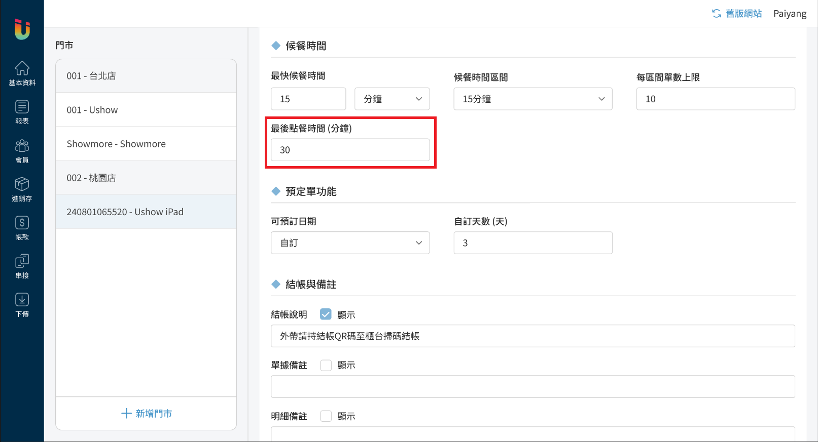
Task: Click the Ushow logo icon
Action: pyautogui.click(x=22, y=29)
